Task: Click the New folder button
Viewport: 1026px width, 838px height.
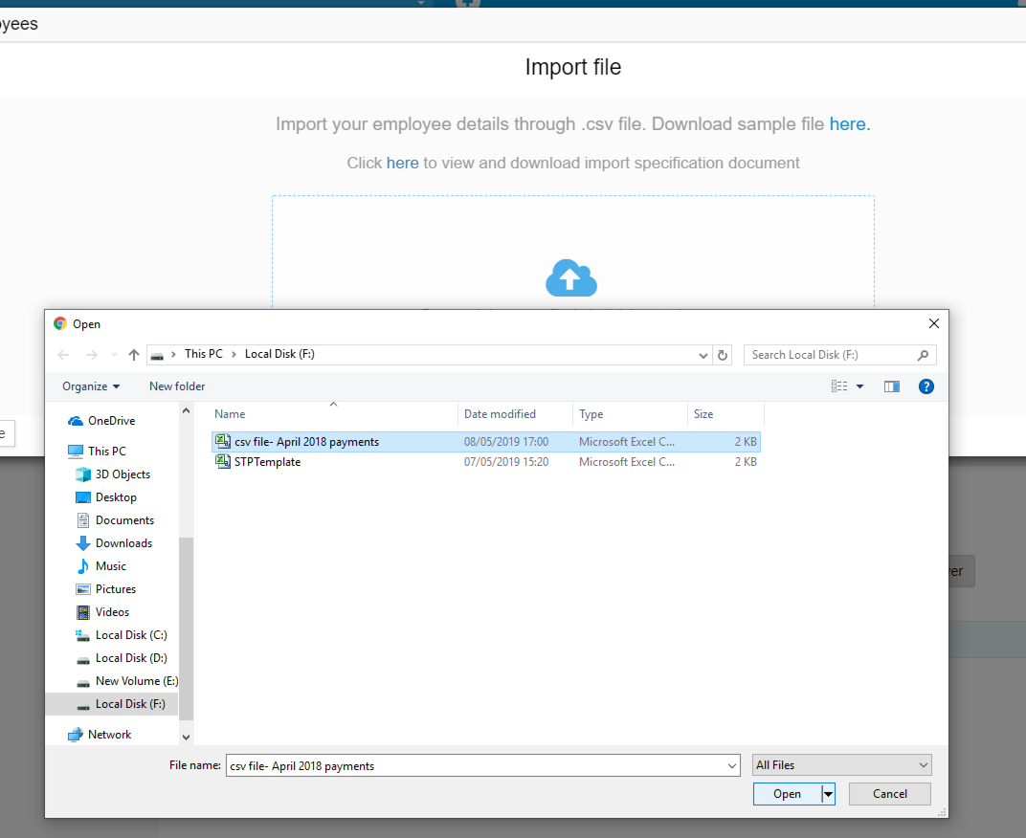Action: coord(177,386)
